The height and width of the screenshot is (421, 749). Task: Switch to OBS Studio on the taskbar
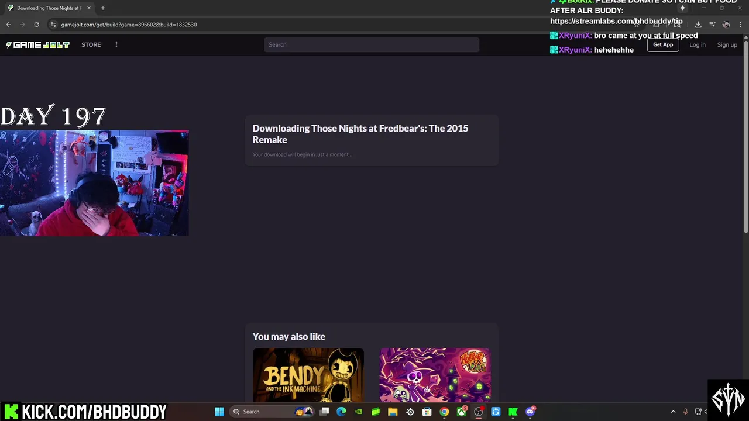479,412
